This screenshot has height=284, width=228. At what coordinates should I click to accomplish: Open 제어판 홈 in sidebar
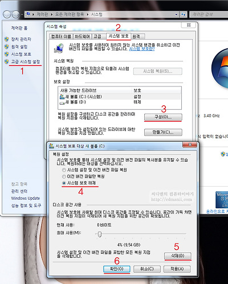[x=19, y=28]
